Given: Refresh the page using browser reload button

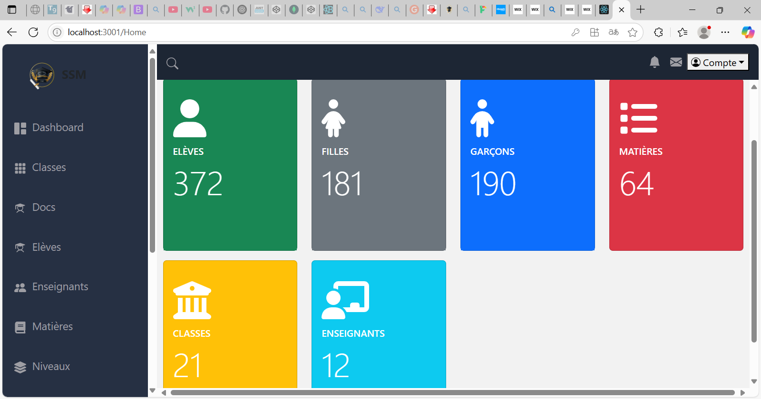Looking at the screenshot, I should (33, 32).
